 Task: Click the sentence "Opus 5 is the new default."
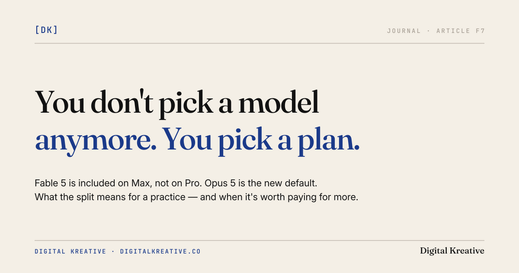(x=261, y=183)
